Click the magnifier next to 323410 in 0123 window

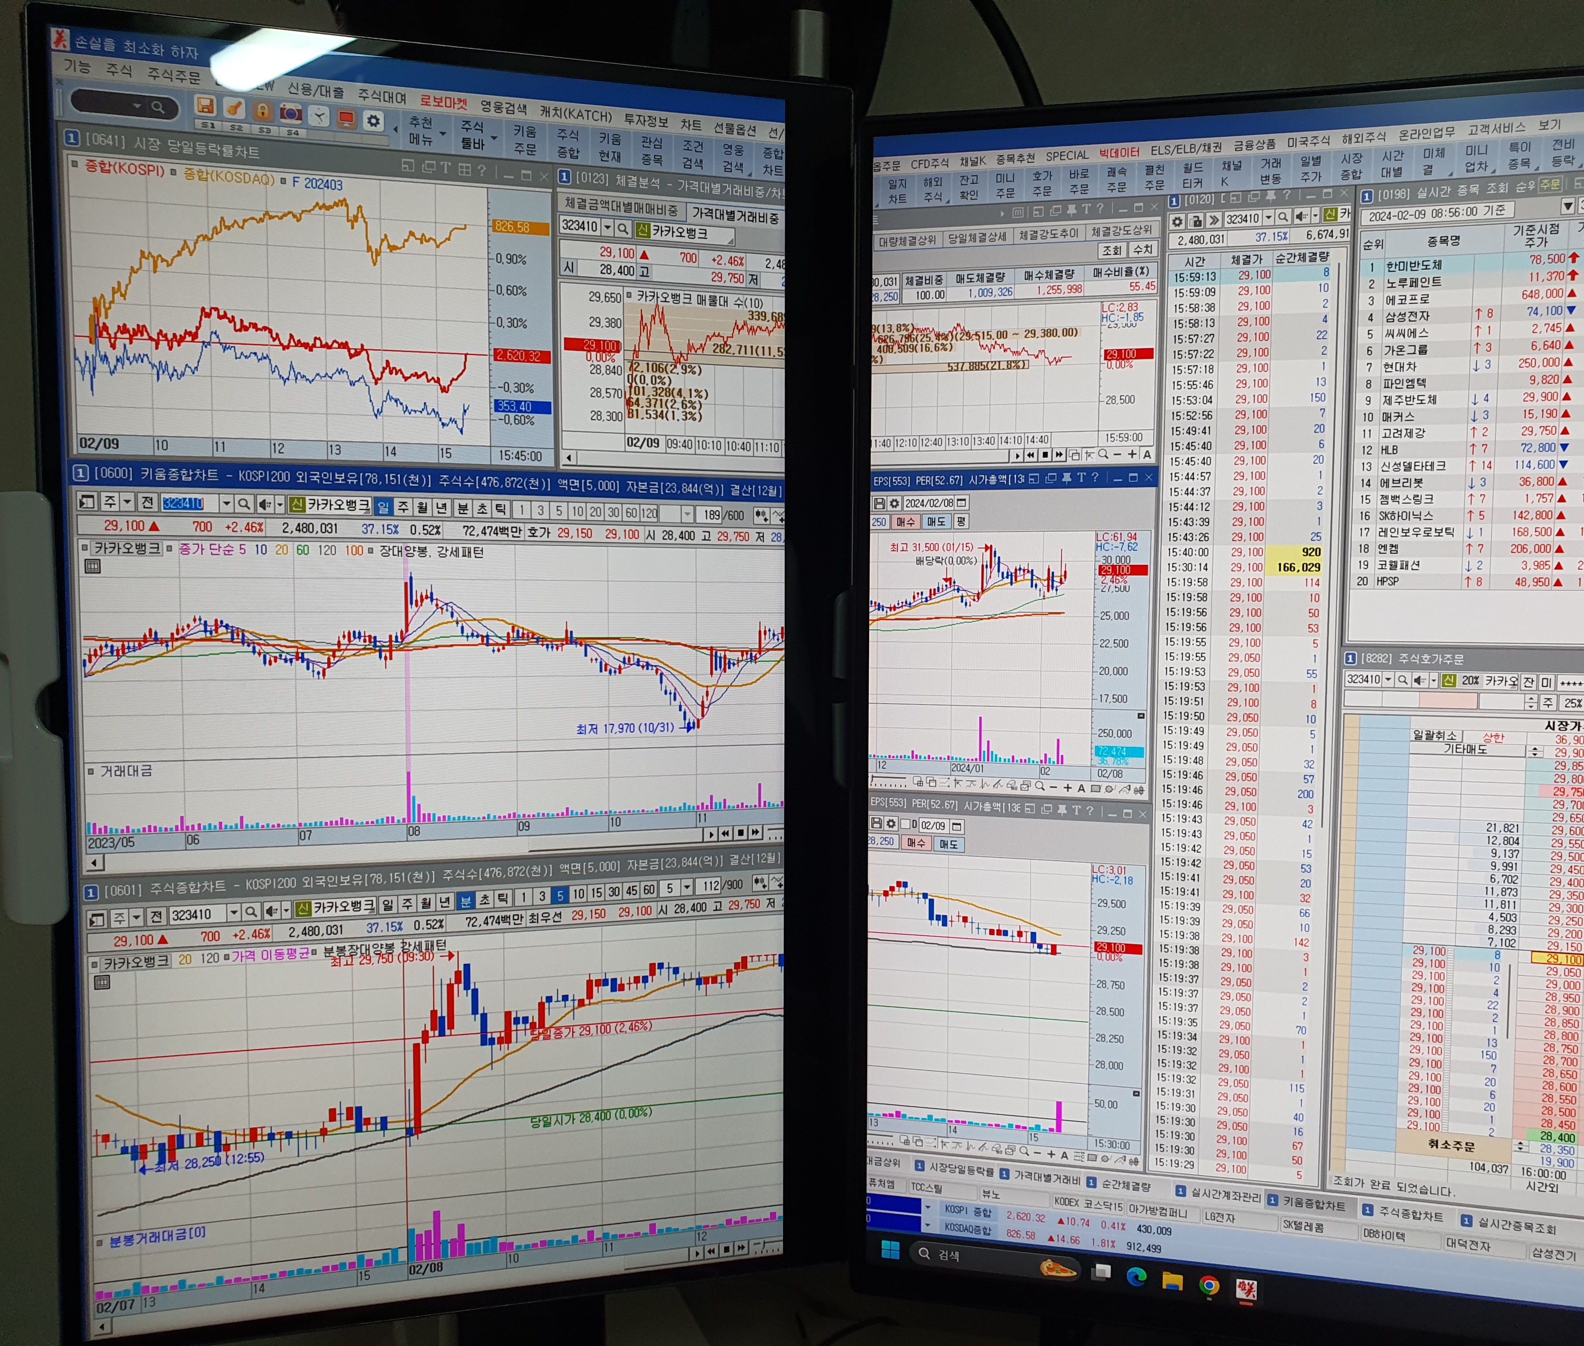click(x=624, y=228)
